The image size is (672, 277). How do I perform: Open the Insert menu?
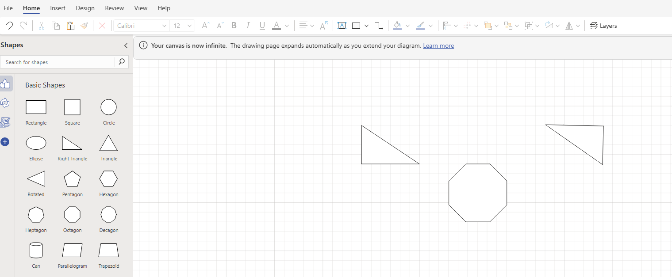pyautogui.click(x=58, y=8)
